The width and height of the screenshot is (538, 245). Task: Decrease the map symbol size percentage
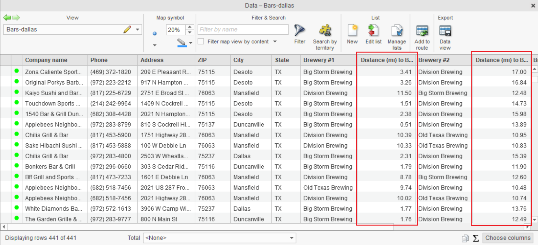190,32
